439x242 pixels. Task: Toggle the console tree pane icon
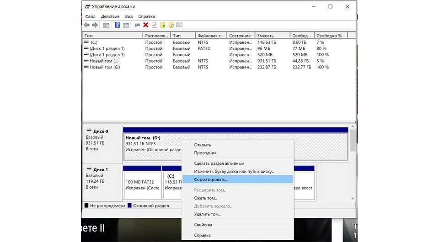point(106,25)
